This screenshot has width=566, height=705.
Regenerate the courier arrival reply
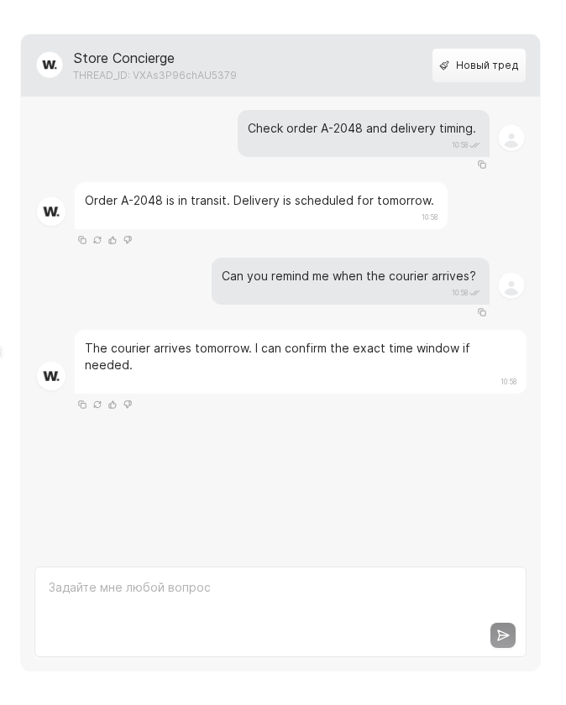click(97, 405)
